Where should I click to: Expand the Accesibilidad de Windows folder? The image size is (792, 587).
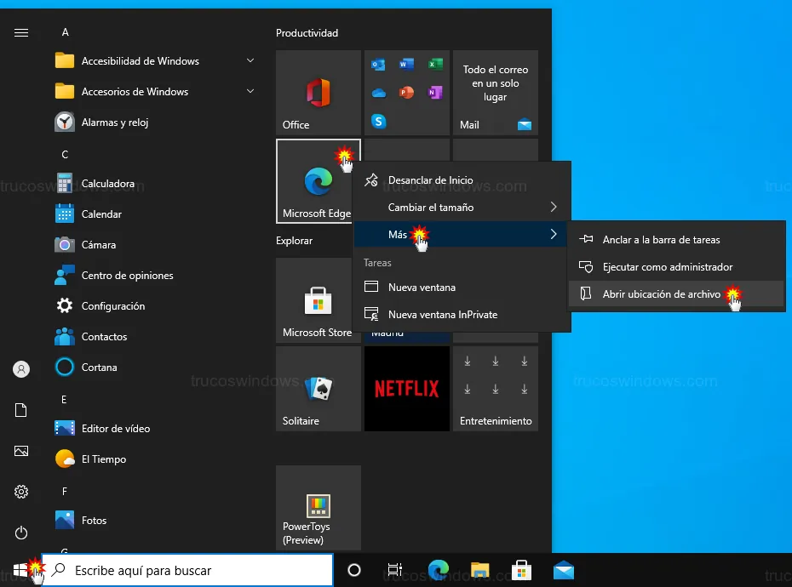[x=141, y=61]
